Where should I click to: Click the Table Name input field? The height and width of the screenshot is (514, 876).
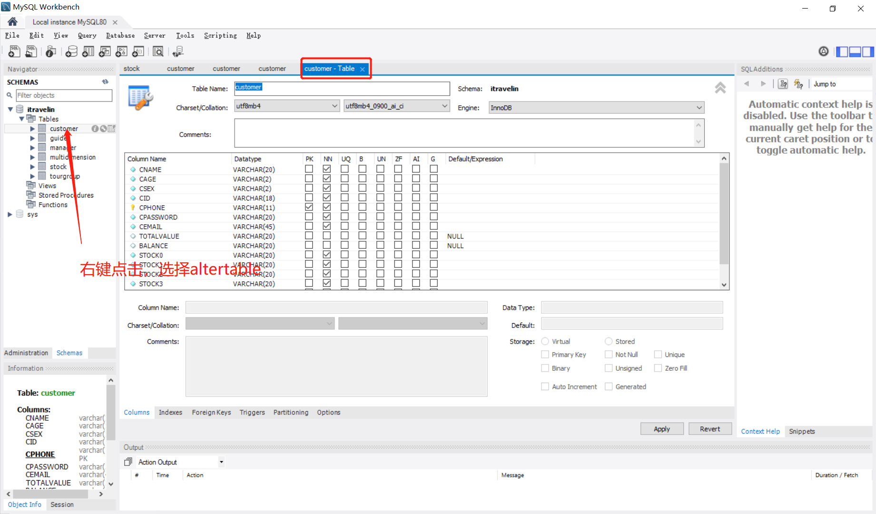(342, 89)
